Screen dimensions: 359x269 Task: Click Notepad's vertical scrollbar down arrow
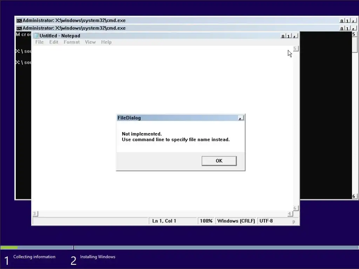(296, 208)
